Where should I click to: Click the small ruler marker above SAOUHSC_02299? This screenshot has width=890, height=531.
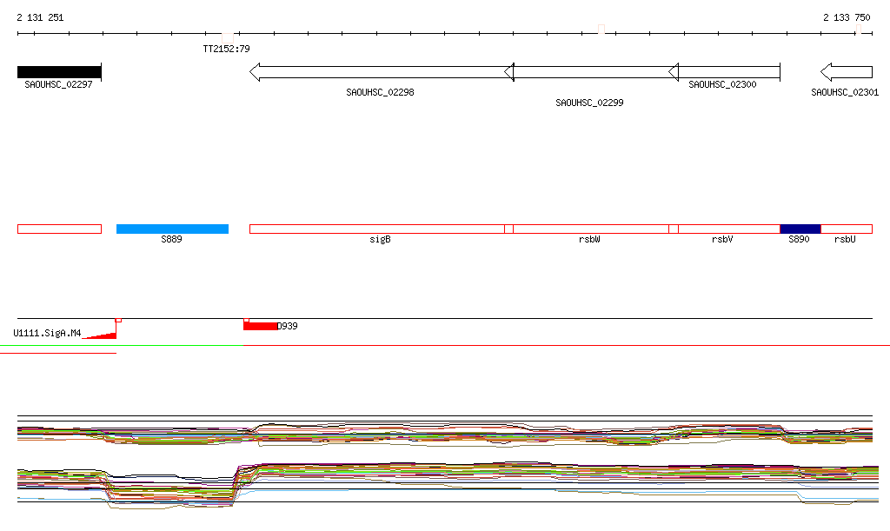pos(601,30)
